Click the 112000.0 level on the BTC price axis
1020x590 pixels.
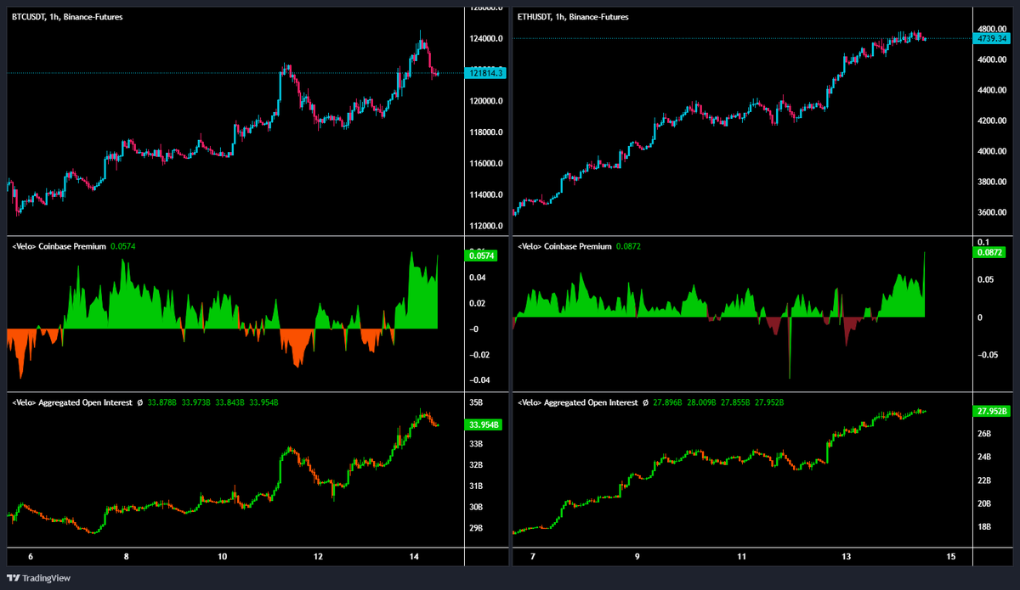coord(484,227)
